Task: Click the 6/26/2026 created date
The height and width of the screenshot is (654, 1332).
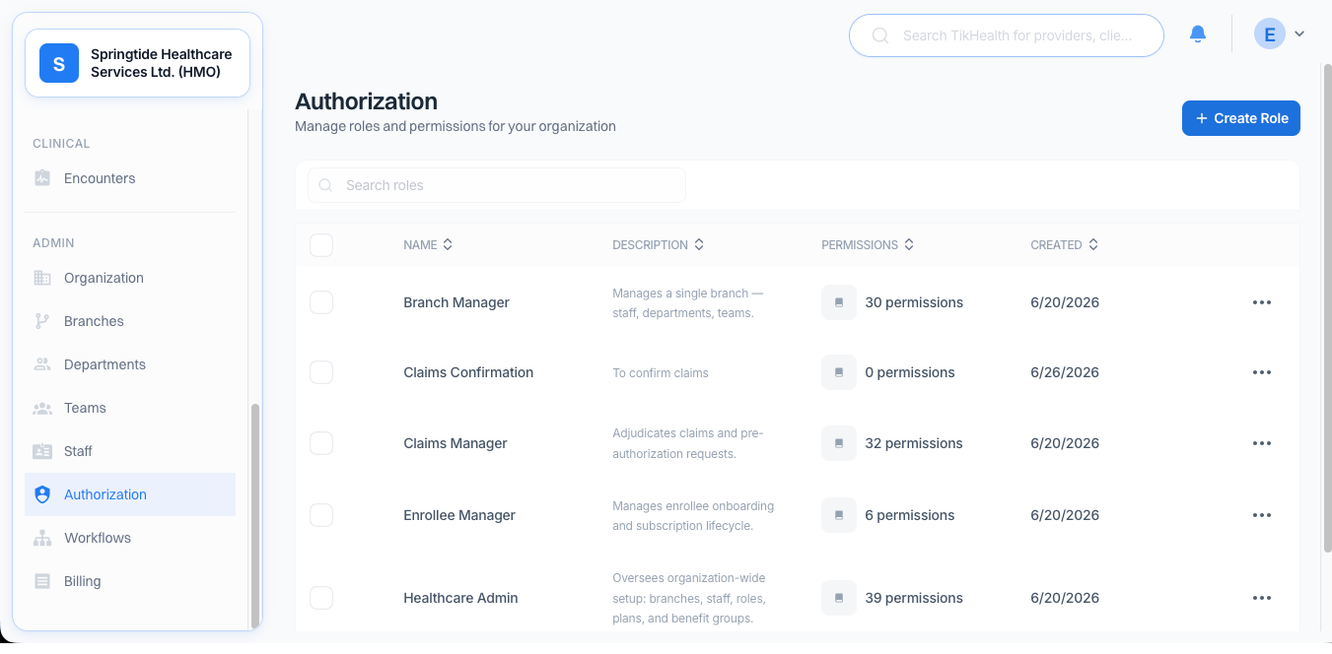Action: 1065,372
